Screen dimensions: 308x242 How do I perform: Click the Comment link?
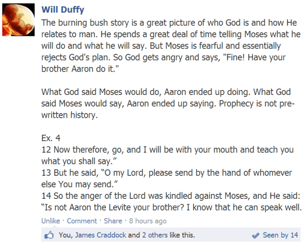coord(82,221)
